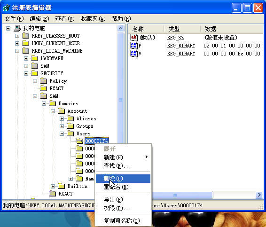Viewport: 266px width, 227px height.
Task: Click the (默认) string value icon
Action: 134,38
